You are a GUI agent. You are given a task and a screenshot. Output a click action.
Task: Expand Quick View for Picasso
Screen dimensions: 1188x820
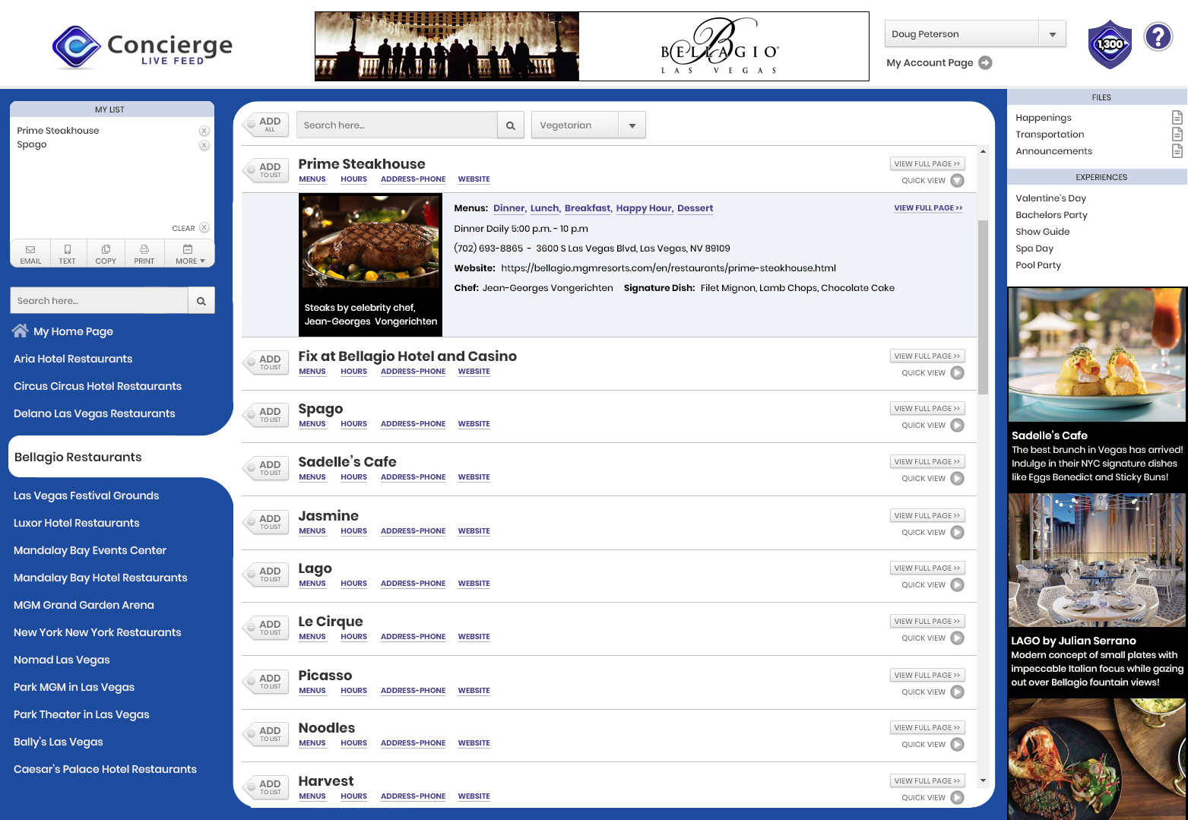pos(958,692)
